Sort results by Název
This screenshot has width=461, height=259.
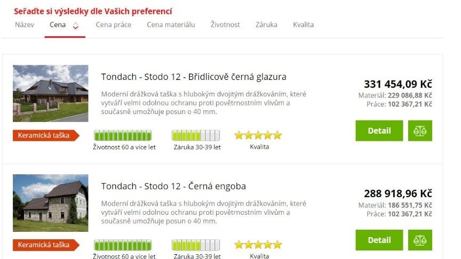click(x=25, y=25)
